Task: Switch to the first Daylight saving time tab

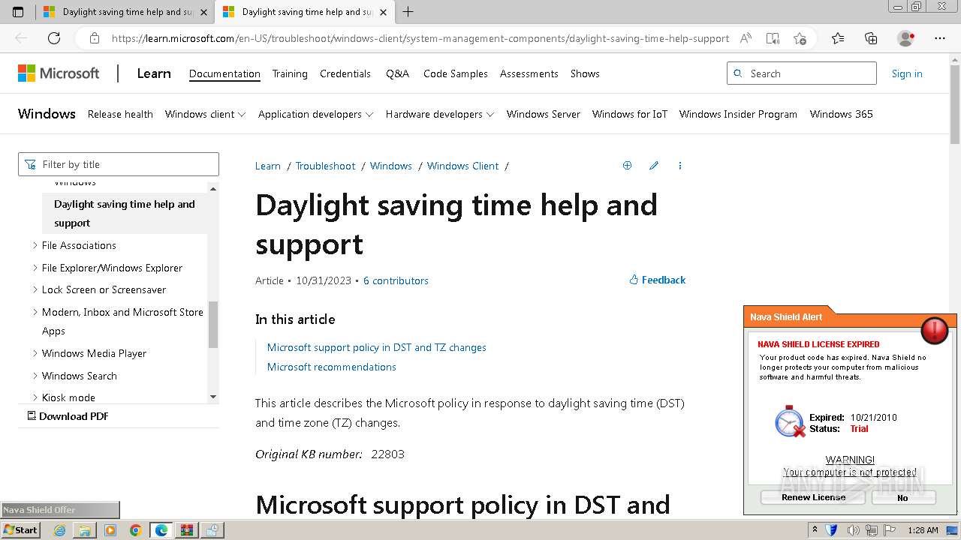Action: pos(124,12)
